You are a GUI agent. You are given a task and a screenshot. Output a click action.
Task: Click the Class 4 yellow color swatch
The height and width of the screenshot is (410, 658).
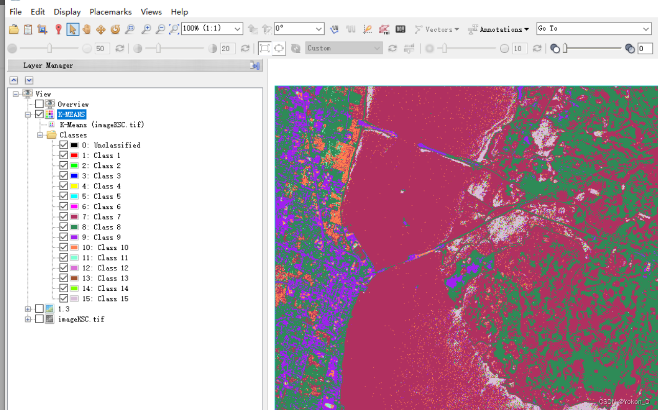pos(74,186)
